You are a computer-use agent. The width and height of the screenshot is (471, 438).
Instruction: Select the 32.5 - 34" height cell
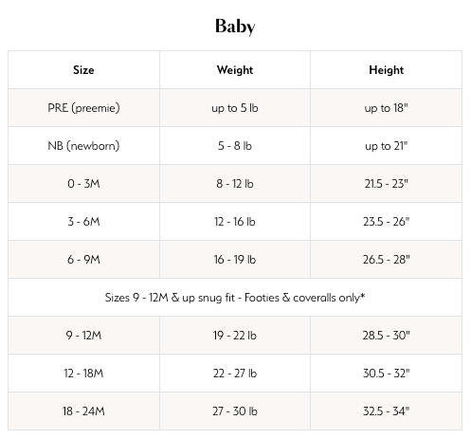pos(386,411)
